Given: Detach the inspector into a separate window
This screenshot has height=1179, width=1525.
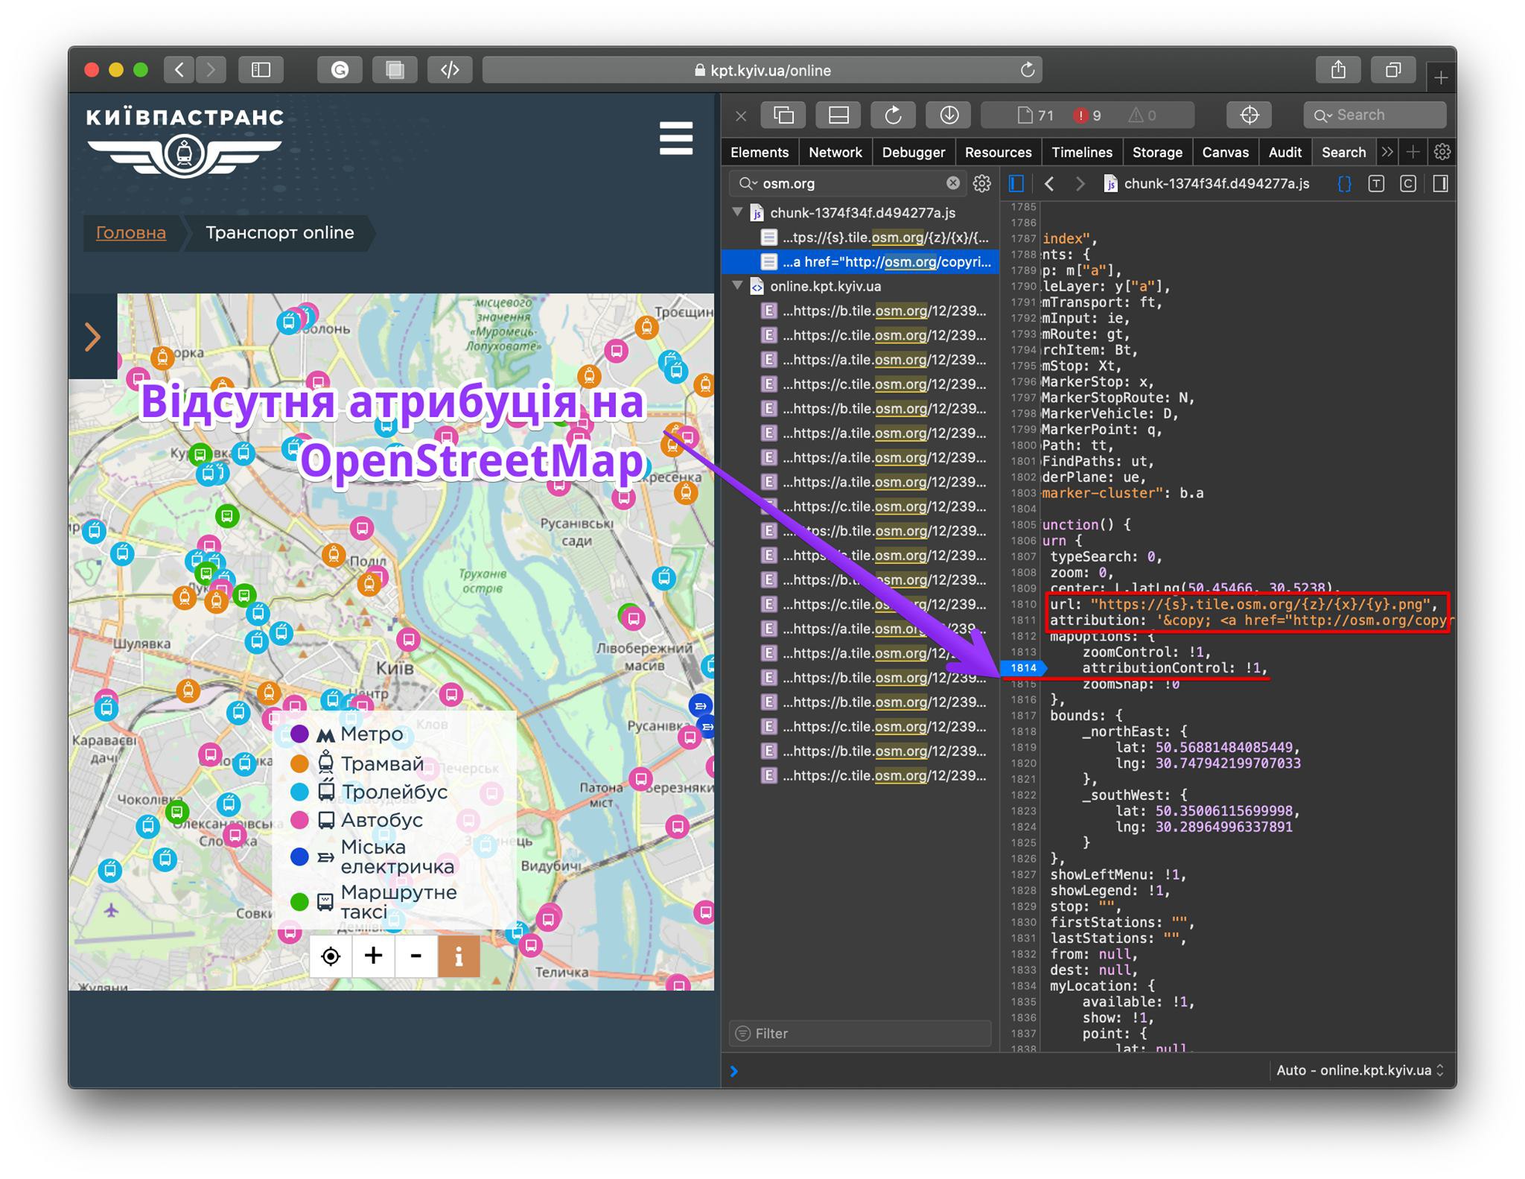Looking at the screenshot, I should click(783, 115).
